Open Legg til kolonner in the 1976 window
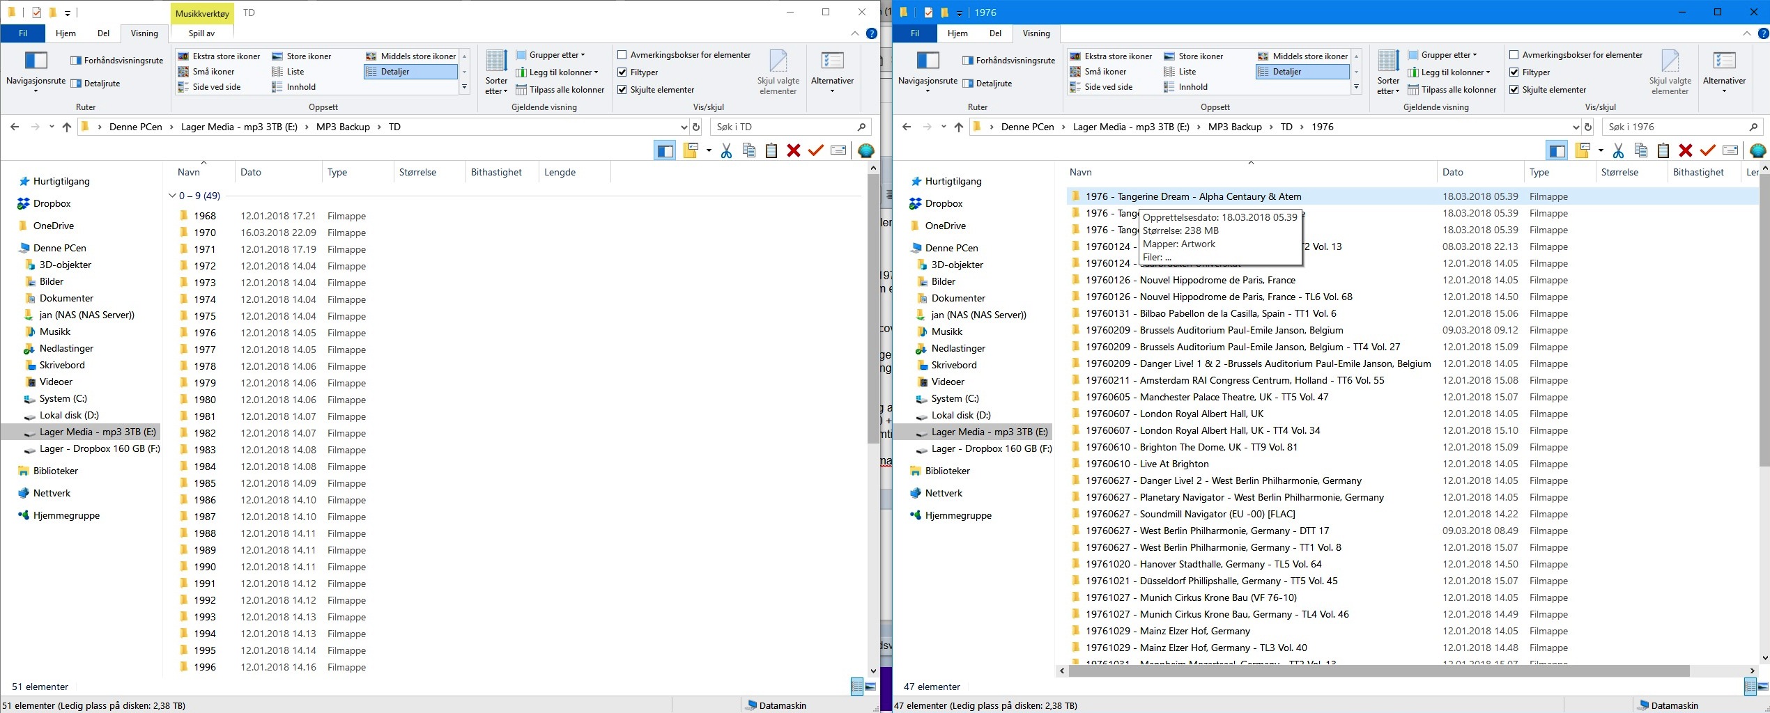The image size is (1770, 713). pyautogui.click(x=1449, y=72)
